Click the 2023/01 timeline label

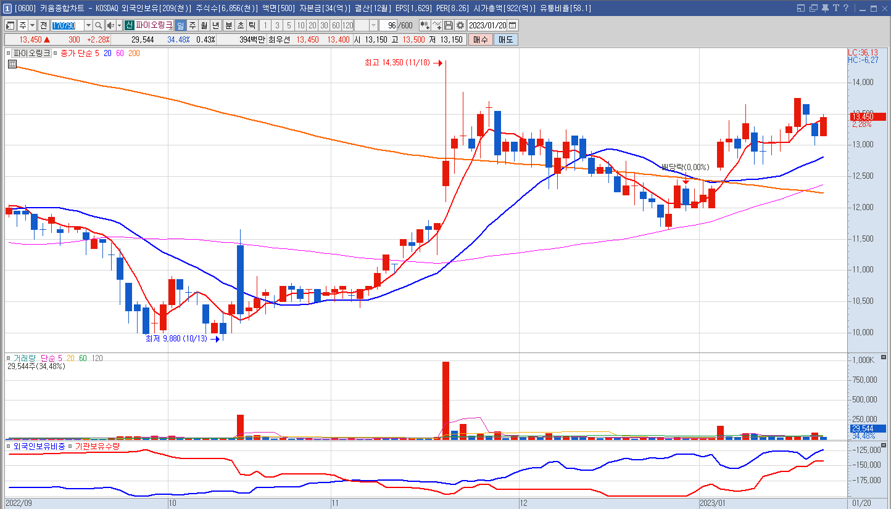pos(712,503)
